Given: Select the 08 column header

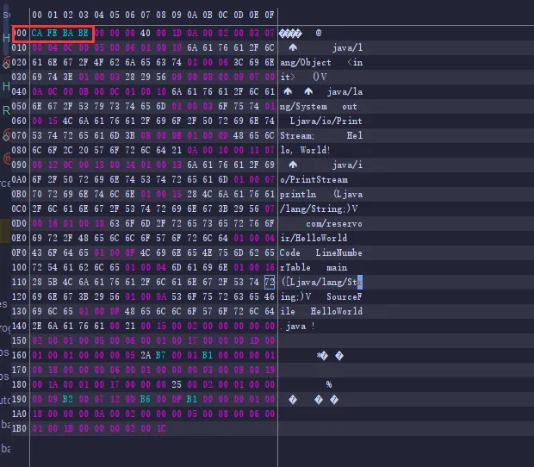Looking at the screenshot, I should pyautogui.click(x=162, y=15).
